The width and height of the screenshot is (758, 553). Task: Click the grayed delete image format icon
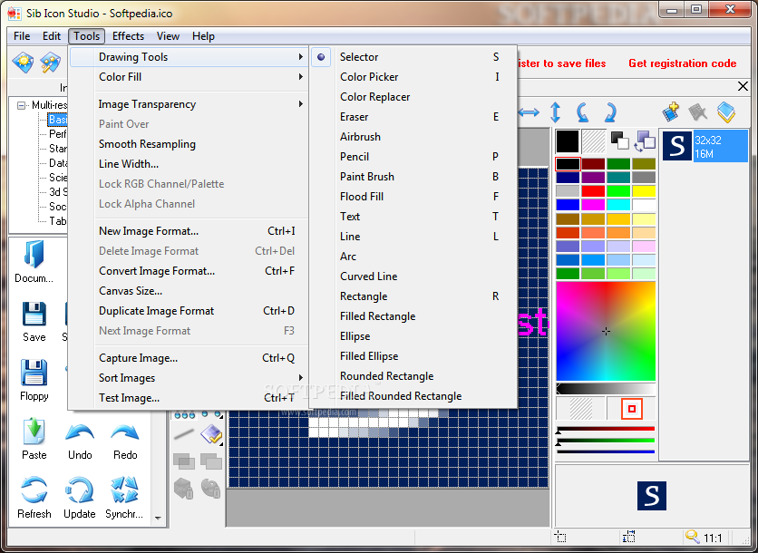(x=697, y=112)
